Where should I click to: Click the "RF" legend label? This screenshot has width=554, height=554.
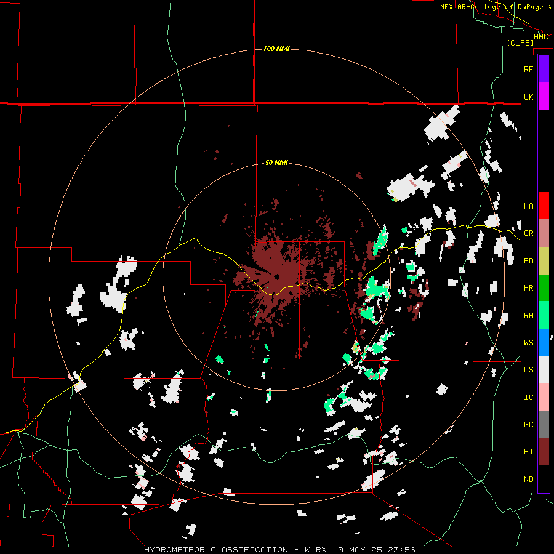tap(528, 69)
